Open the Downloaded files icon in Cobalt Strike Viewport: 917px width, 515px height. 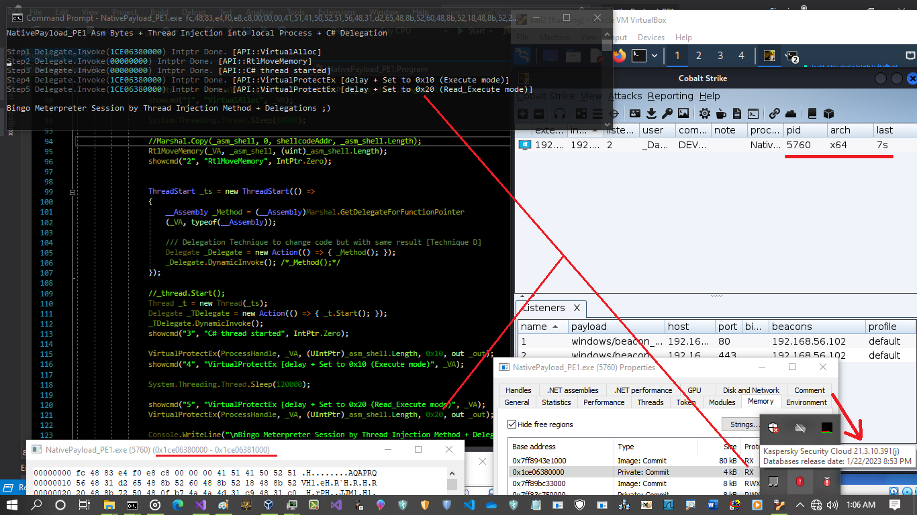click(650, 113)
